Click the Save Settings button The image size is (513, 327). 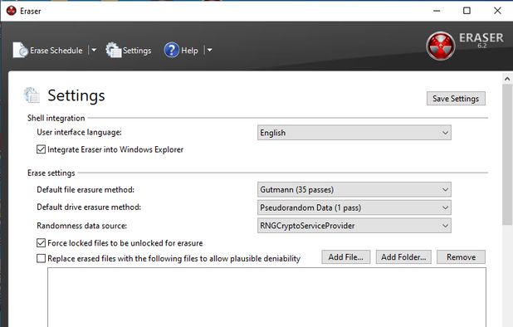pos(456,99)
